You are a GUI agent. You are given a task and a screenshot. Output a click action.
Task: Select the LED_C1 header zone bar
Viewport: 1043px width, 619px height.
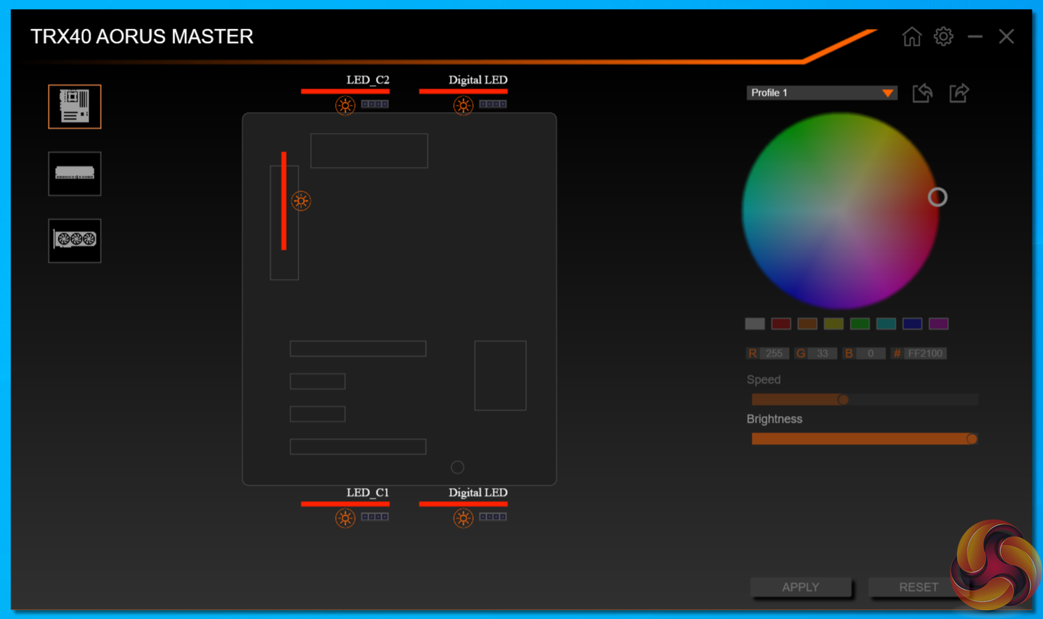pyautogui.click(x=345, y=504)
